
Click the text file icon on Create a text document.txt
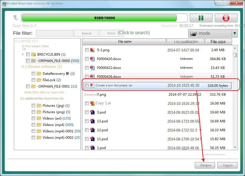click(x=93, y=85)
